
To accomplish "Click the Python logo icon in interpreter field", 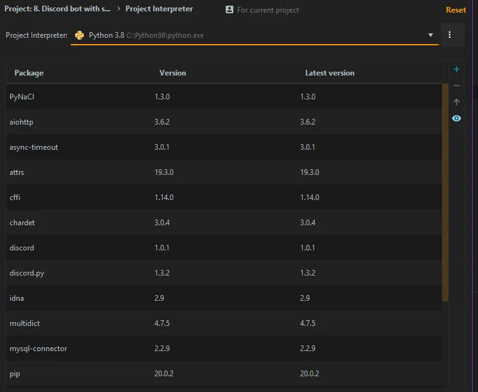I will pyautogui.click(x=79, y=35).
